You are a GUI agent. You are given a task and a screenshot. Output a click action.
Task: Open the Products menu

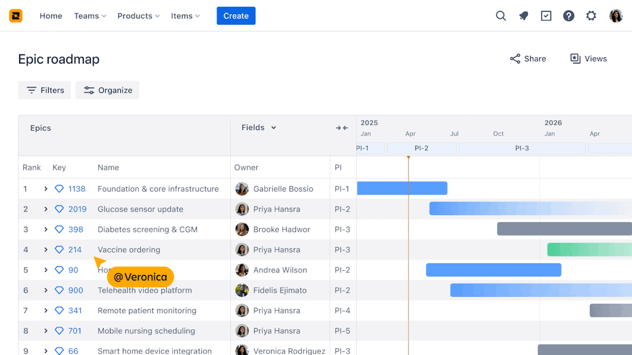[138, 16]
